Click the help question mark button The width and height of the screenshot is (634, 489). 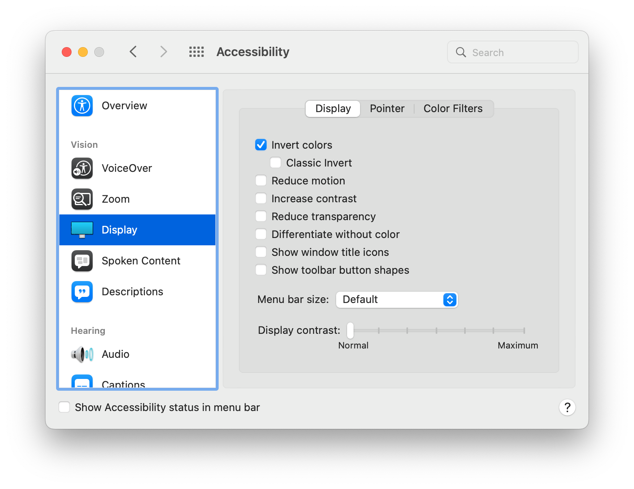[x=567, y=407]
